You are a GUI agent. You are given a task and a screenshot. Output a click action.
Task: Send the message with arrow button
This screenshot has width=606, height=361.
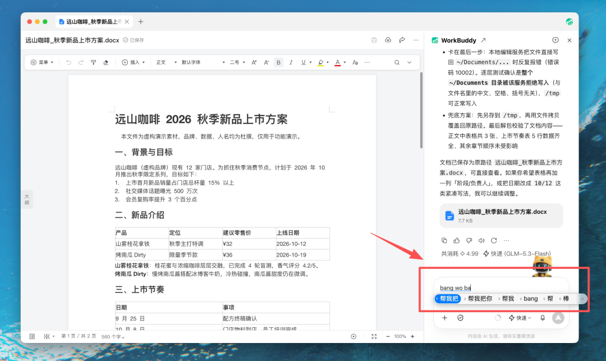(x=558, y=318)
